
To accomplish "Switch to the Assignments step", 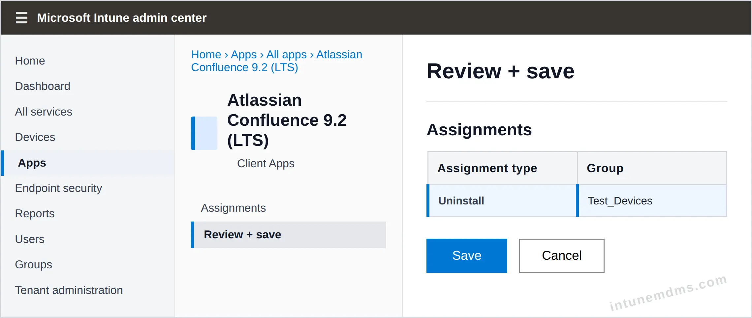I will pos(233,208).
